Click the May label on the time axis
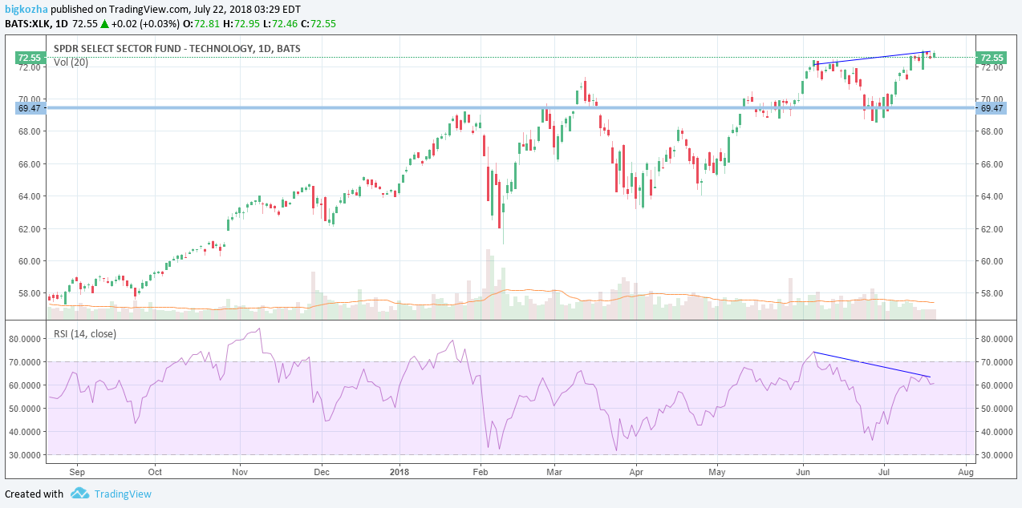Screen dimensions: 1022x508 [719, 473]
